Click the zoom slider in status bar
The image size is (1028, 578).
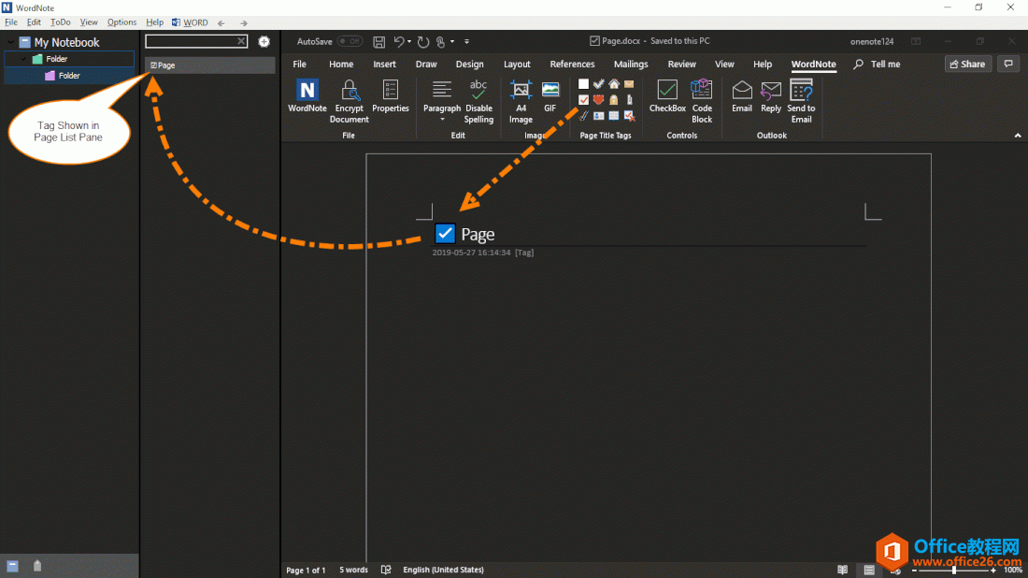[x=953, y=570]
